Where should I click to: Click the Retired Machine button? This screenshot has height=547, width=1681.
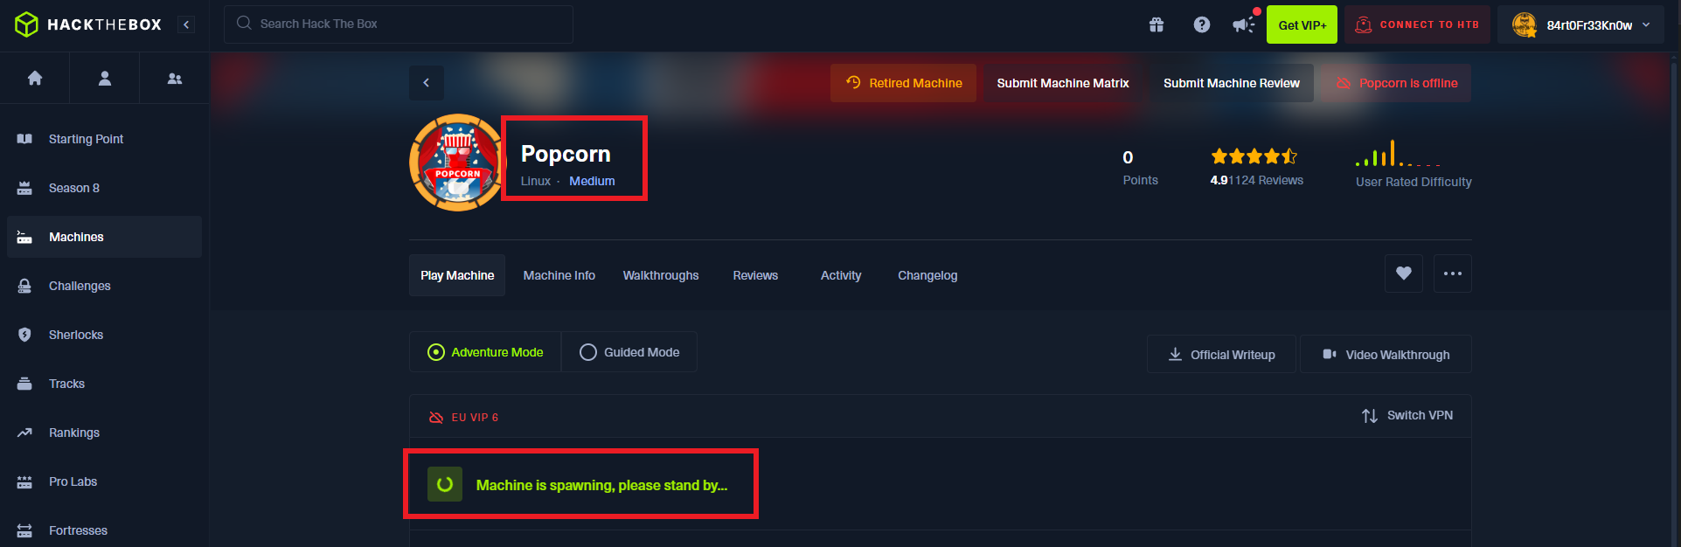coord(903,83)
